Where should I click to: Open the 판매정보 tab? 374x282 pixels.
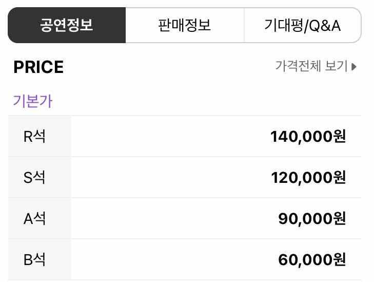pos(185,25)
